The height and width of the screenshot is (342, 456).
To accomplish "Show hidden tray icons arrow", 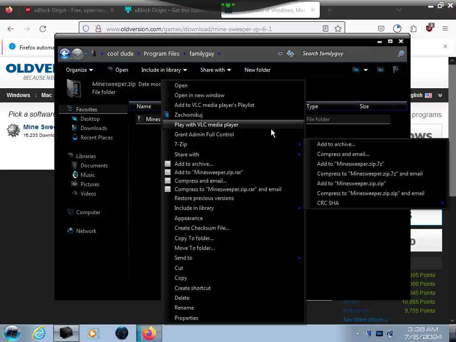I will coord(358,334).
